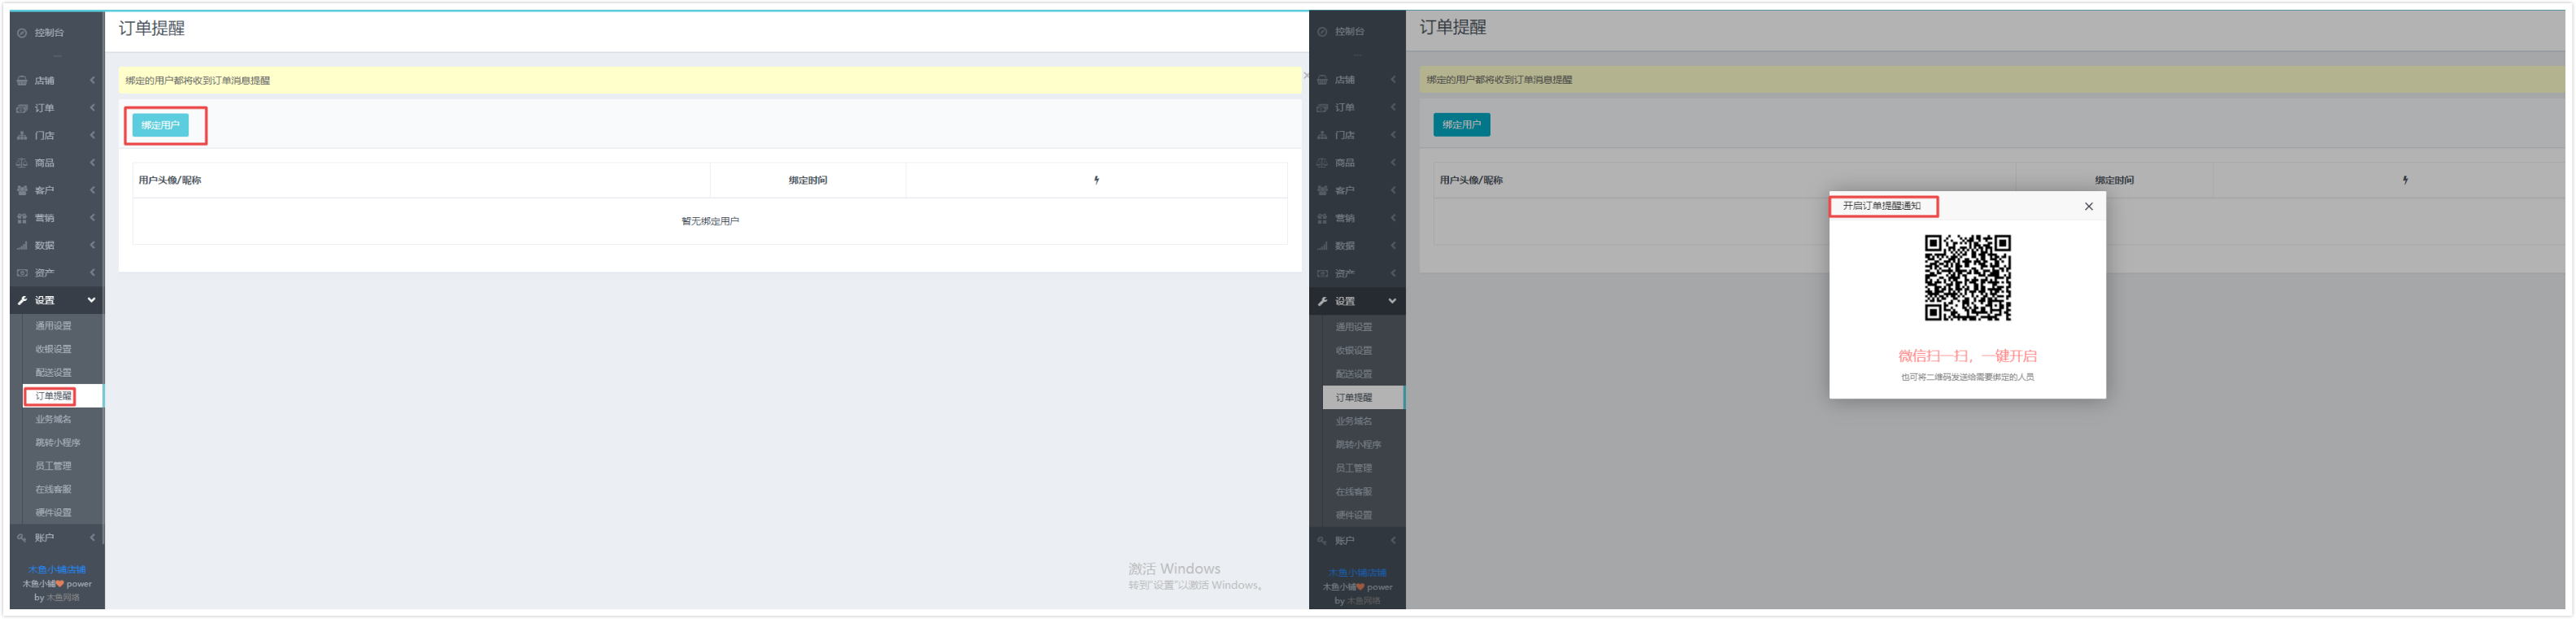Expand 门店 chevron in left sidebar
This screenshot has width=2576, height=619.
click(92, 136)
